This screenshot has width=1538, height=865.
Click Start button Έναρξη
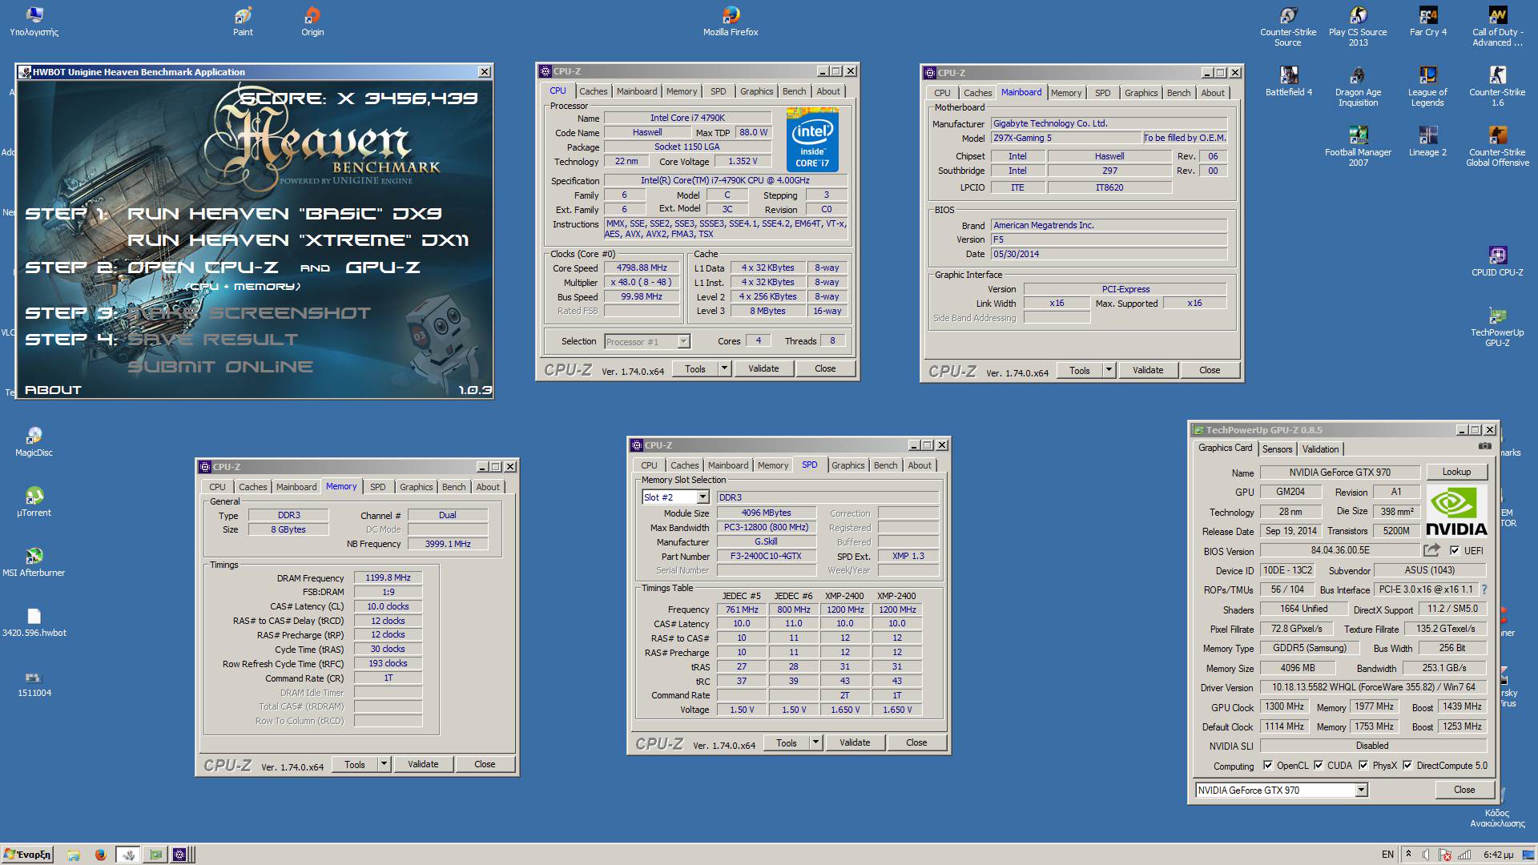tap(27, 855)
